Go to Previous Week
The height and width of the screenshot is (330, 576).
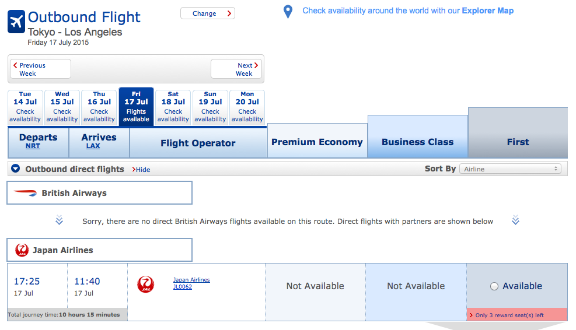click(x=40, y=69)
